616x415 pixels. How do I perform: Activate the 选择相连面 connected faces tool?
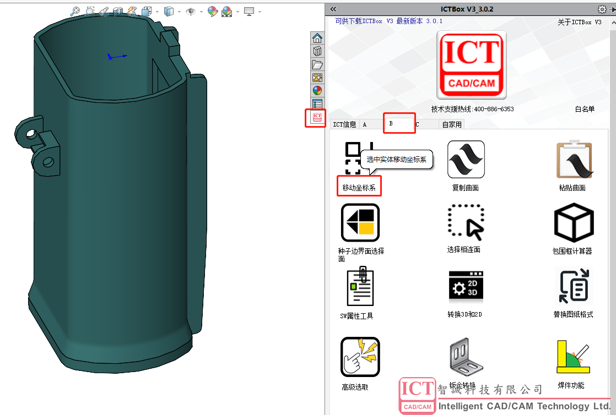(466, 222)
